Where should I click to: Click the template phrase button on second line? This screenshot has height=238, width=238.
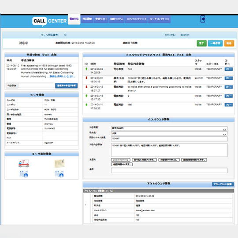[x=122, y=164]
